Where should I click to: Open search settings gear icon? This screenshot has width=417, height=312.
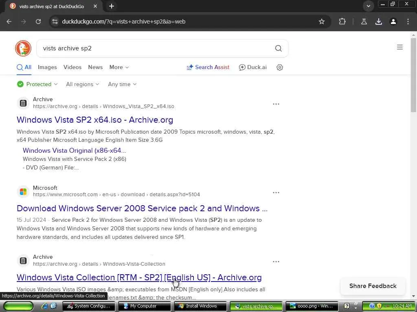pos(279,67)
